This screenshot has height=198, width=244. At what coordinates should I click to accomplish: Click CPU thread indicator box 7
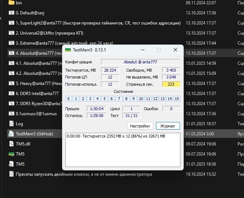pyautogui.click(x=118, y=99)
